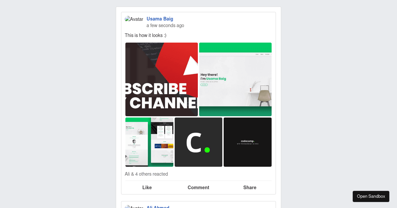Open the black codecamp banner thumbnail
The width and height of the screenshot is (397, 208).
[247, 142]
